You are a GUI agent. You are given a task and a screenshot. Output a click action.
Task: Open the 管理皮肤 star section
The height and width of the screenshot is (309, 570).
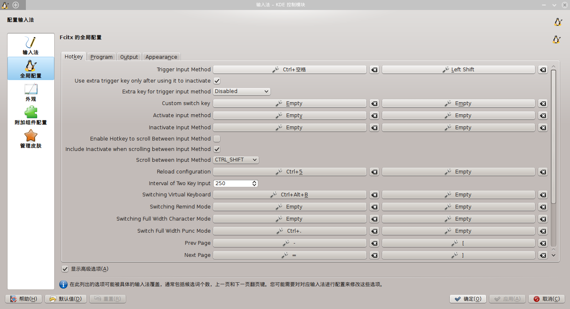(30, 139)
